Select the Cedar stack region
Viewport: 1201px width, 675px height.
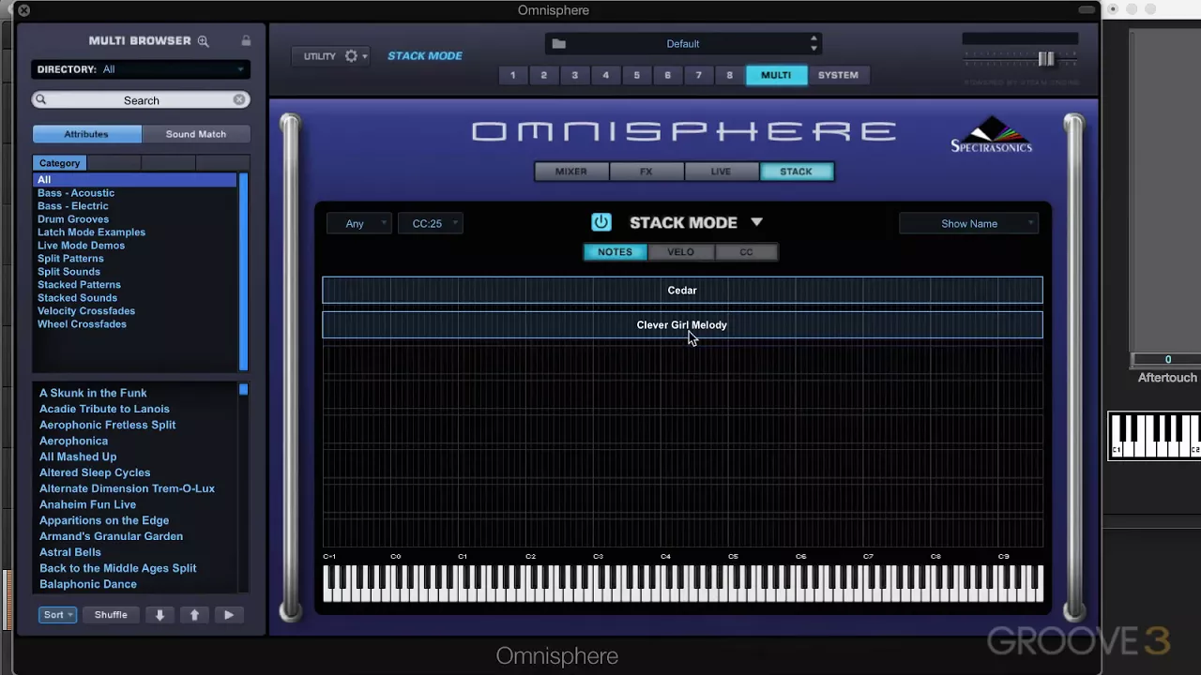682,290
